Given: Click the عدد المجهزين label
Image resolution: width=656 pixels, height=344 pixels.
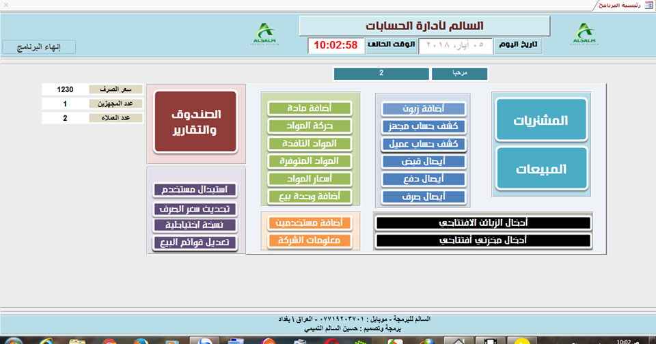Looking at the screenshot, I should (116, 104).
